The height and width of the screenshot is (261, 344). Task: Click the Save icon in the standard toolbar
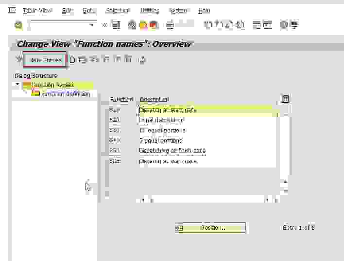116,25
